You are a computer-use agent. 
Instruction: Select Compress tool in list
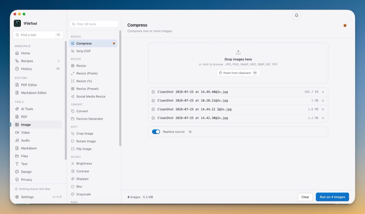tap(93, 43)
